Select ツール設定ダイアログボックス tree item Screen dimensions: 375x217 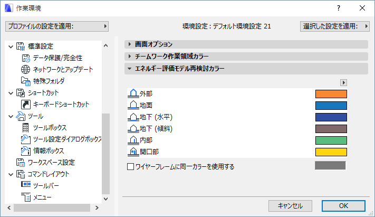67,139
